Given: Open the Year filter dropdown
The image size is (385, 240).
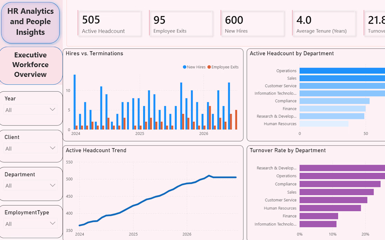Looking at the screenshot, I should point(30,110).
